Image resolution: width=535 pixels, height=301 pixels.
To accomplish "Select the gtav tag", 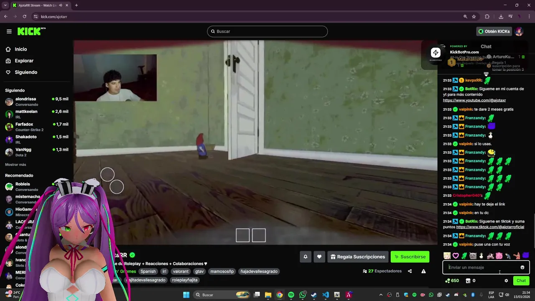I will [199, 271].
